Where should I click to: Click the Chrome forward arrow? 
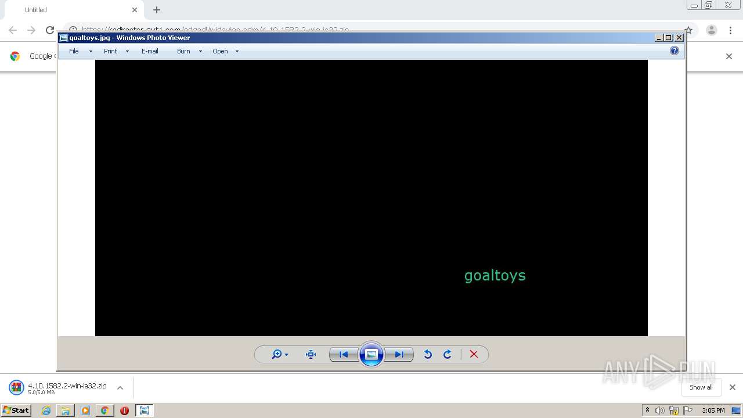coord(31,30)
